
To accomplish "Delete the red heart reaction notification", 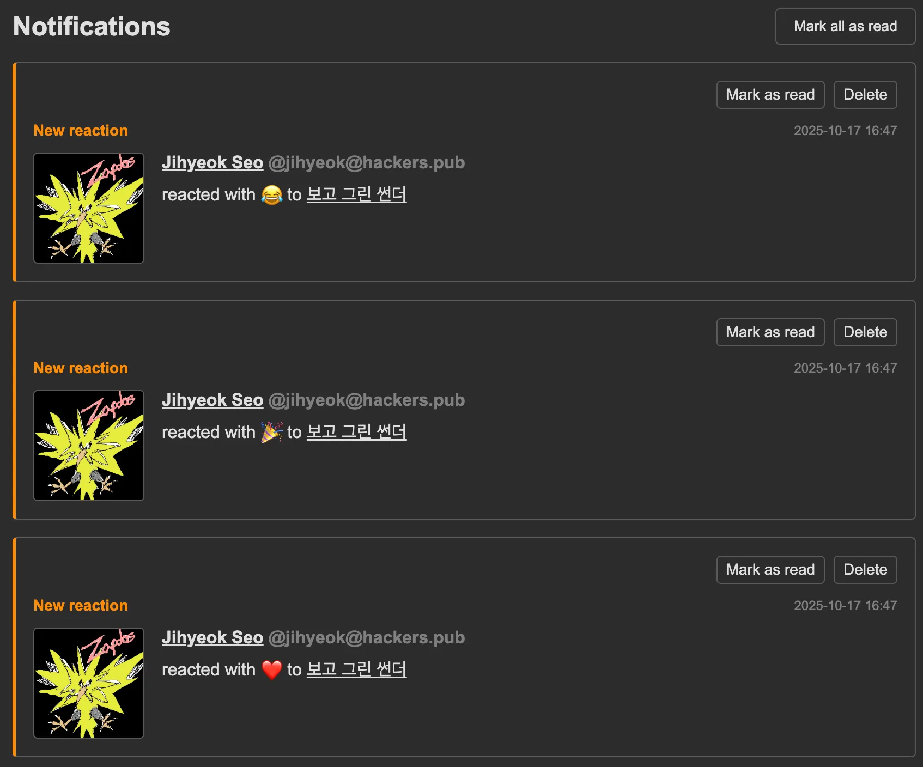I will pyautogui.click(x=865, y=570).
